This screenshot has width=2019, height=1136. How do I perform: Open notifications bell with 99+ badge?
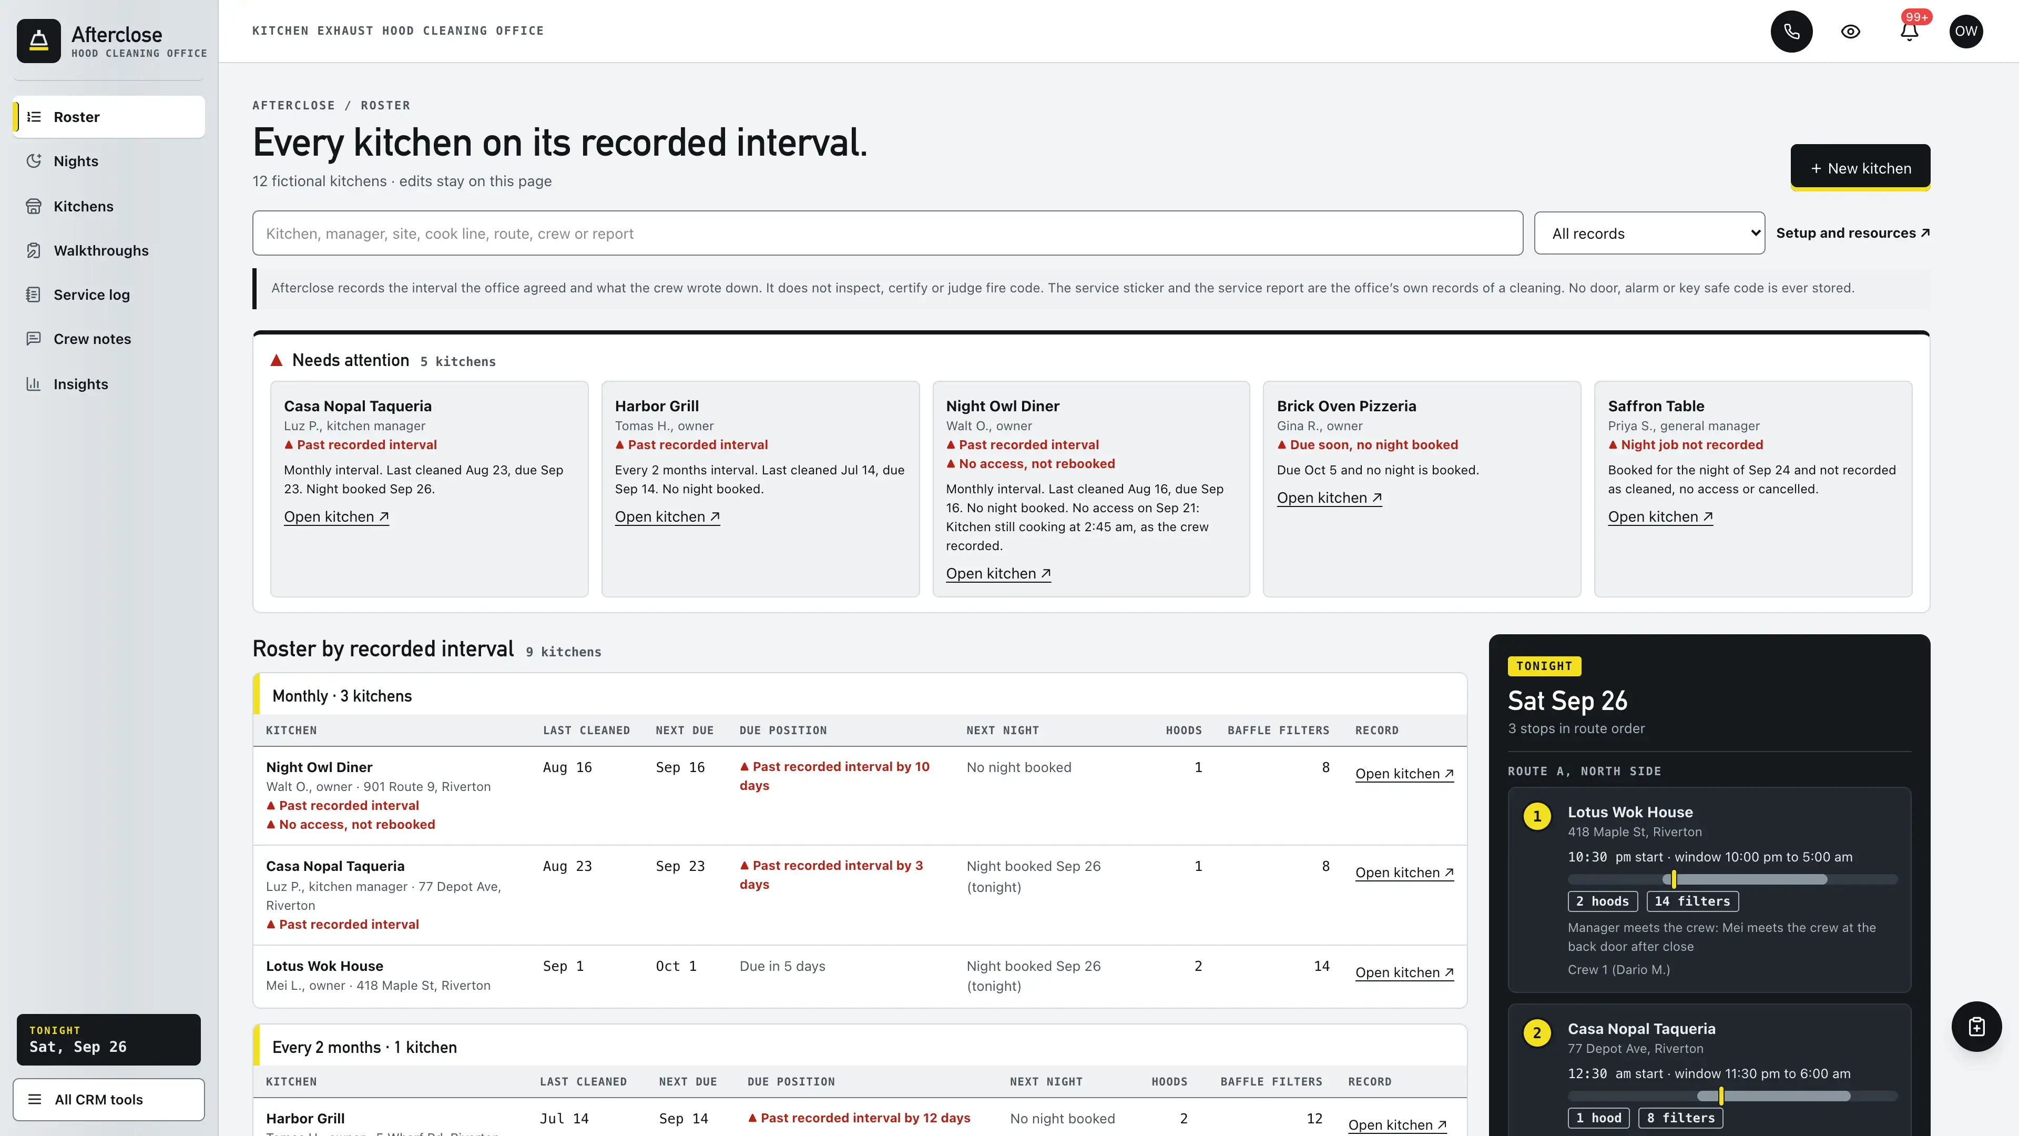click(x=1909, y=32)
